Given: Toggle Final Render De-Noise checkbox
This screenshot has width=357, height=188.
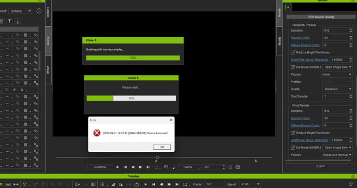Looking at the screenshot, I should [x=293, y=148].
